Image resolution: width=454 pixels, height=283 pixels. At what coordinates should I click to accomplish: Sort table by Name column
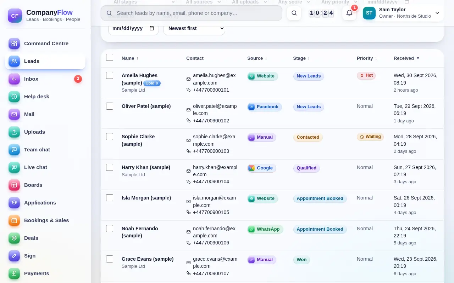130,58
